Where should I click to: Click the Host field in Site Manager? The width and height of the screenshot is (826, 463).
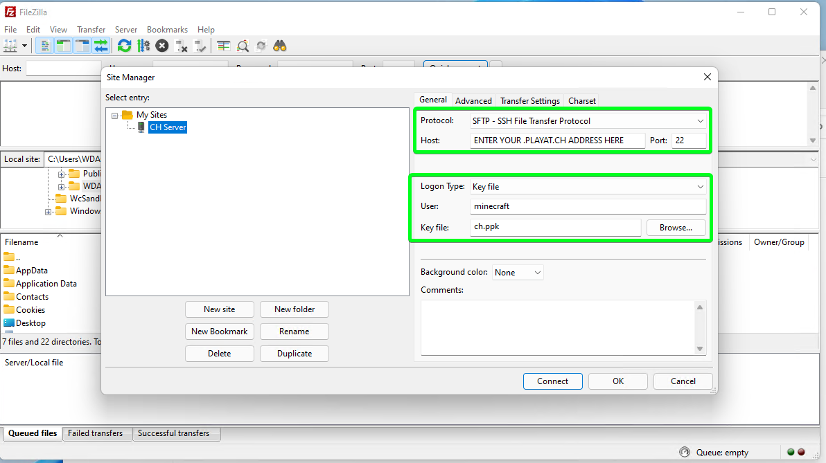click(x=557, y=140)
